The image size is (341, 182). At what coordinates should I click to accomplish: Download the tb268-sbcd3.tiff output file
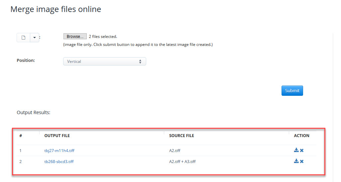tap(296, 161)
